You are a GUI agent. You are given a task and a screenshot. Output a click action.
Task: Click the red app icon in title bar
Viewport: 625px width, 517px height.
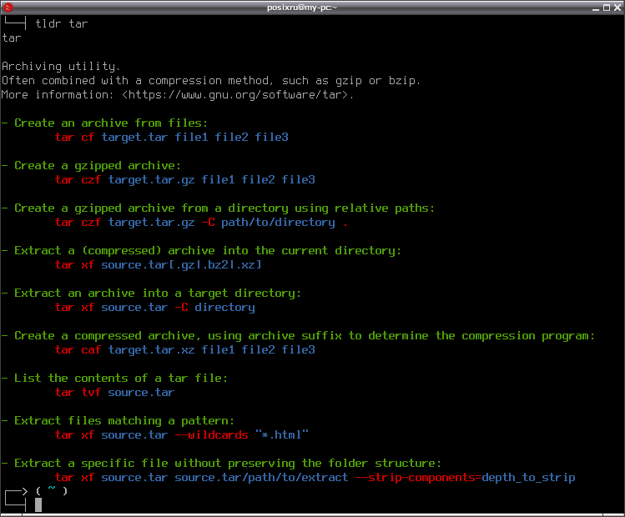pyautogui.click(x=8, y=8)
